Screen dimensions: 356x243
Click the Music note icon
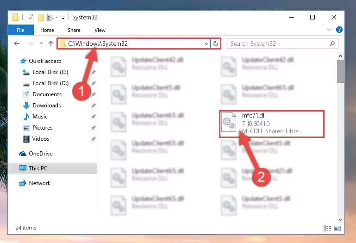(x=26, y=117)
